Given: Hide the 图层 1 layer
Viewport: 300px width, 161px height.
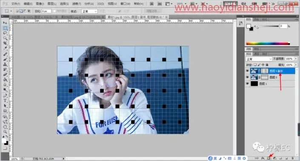Looking at the screenshot, I should (x=247, y=83).
